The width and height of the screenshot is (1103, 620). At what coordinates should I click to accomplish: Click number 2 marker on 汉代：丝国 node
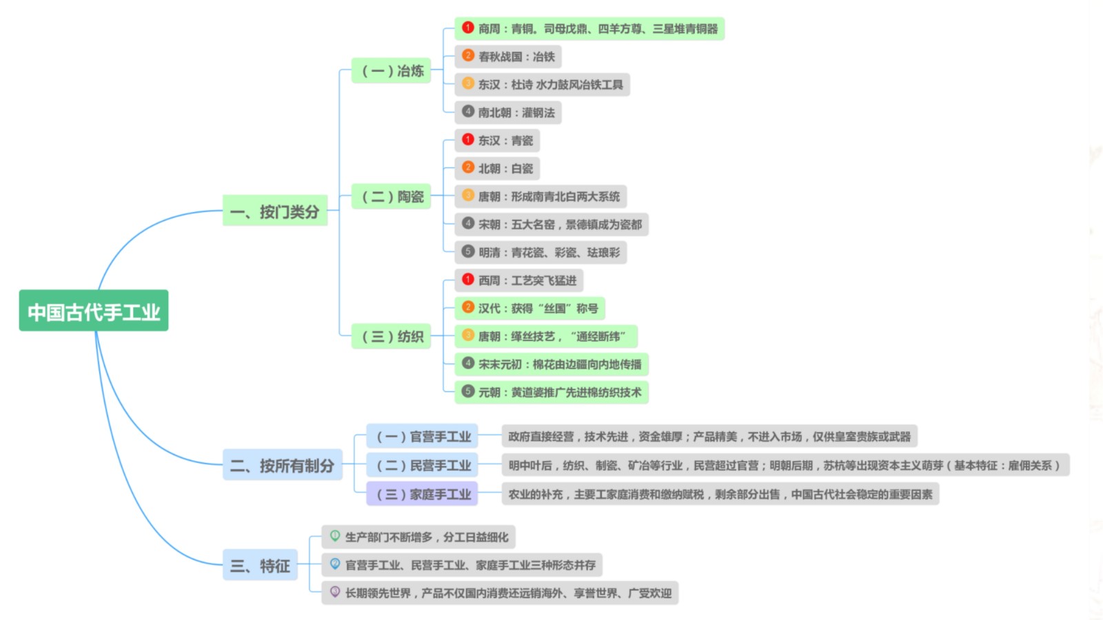[x=468, y=307]
